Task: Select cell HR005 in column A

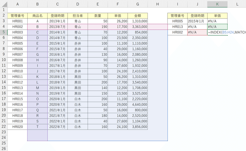Action: 18,43
